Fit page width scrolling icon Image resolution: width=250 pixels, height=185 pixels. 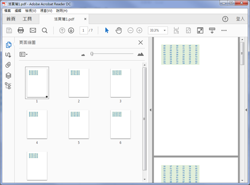click(176, 30)
